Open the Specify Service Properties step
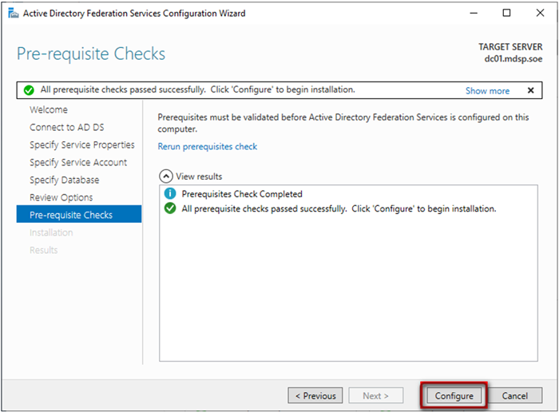The width and height of the screenshot is (559, 412). [82, 145]
